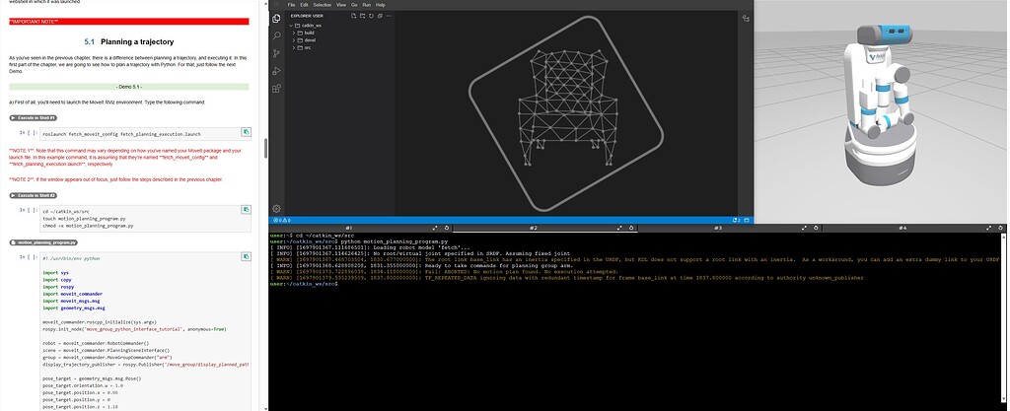Open the Go menu
This screenshot has width=1010, height=411.
(x=354, y=5)
